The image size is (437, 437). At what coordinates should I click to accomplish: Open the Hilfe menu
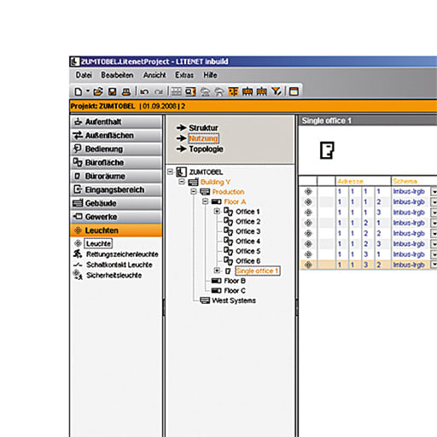210,75
